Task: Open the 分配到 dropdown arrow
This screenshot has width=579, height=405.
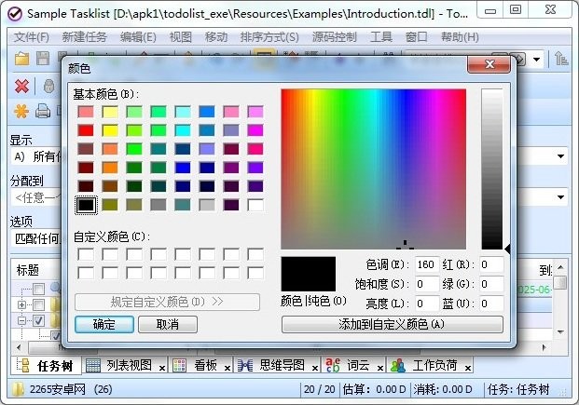Action: click(561, 196)
